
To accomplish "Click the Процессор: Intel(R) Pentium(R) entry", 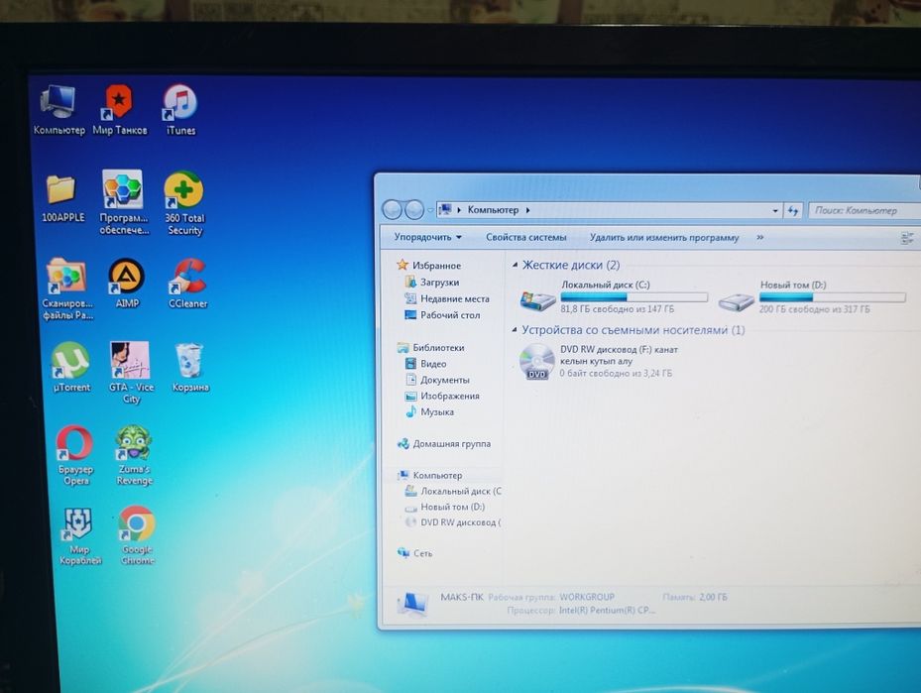I will (581, 611).
